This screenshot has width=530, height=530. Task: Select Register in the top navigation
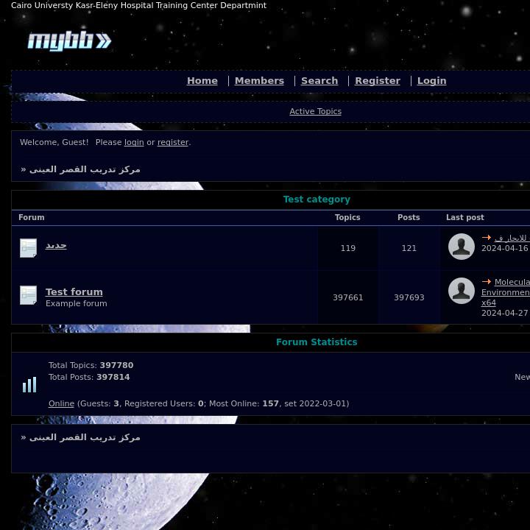[378, 81]
